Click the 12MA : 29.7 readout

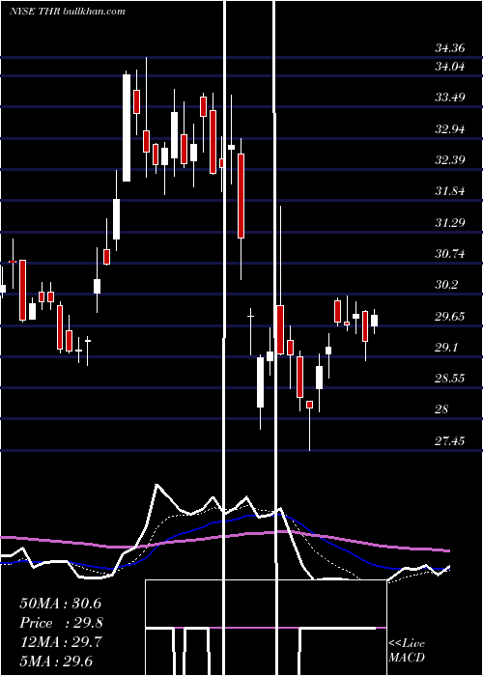click(x=61, y=642)
